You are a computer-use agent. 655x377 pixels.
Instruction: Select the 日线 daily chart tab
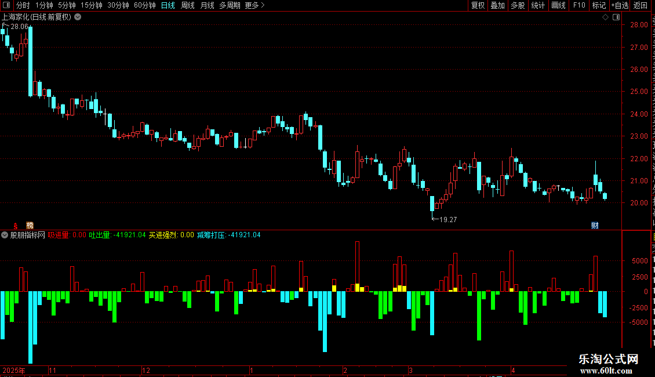168,5
